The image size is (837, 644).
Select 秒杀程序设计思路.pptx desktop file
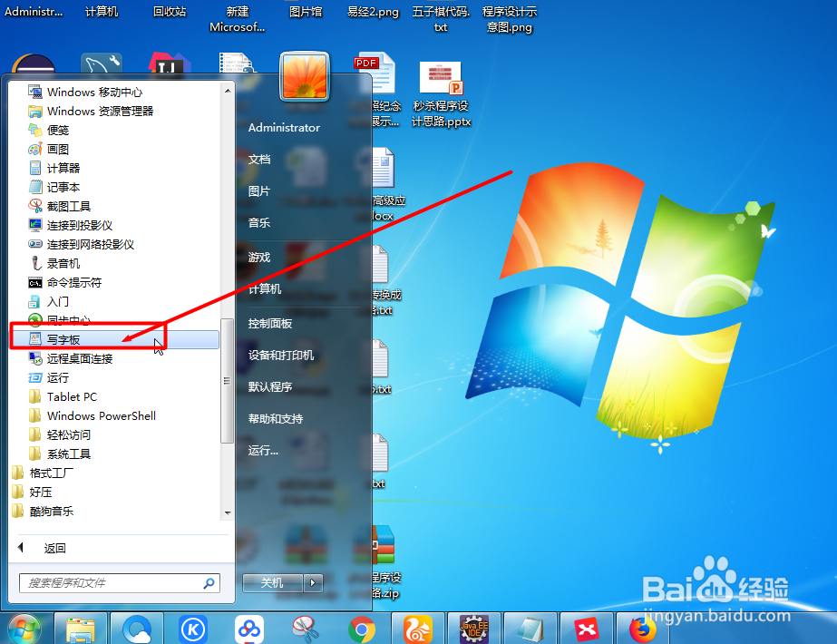[x=441, y=94]
